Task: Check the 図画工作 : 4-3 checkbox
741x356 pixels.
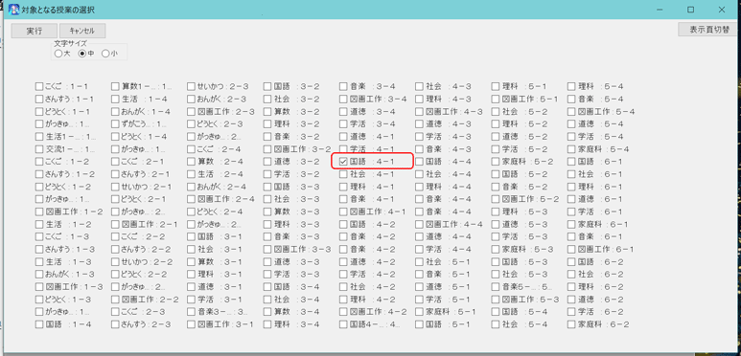Action: (x=419, y=112)
